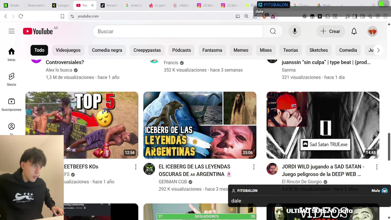Open options for the STREETBEEFS KOs video
Image resolution: width=391 pixels, height=220 pixels.
point(136,167)
